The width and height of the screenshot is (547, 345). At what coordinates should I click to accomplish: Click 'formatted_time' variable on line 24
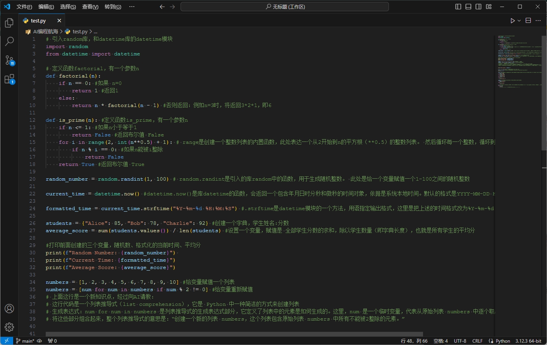click(69, 209)
